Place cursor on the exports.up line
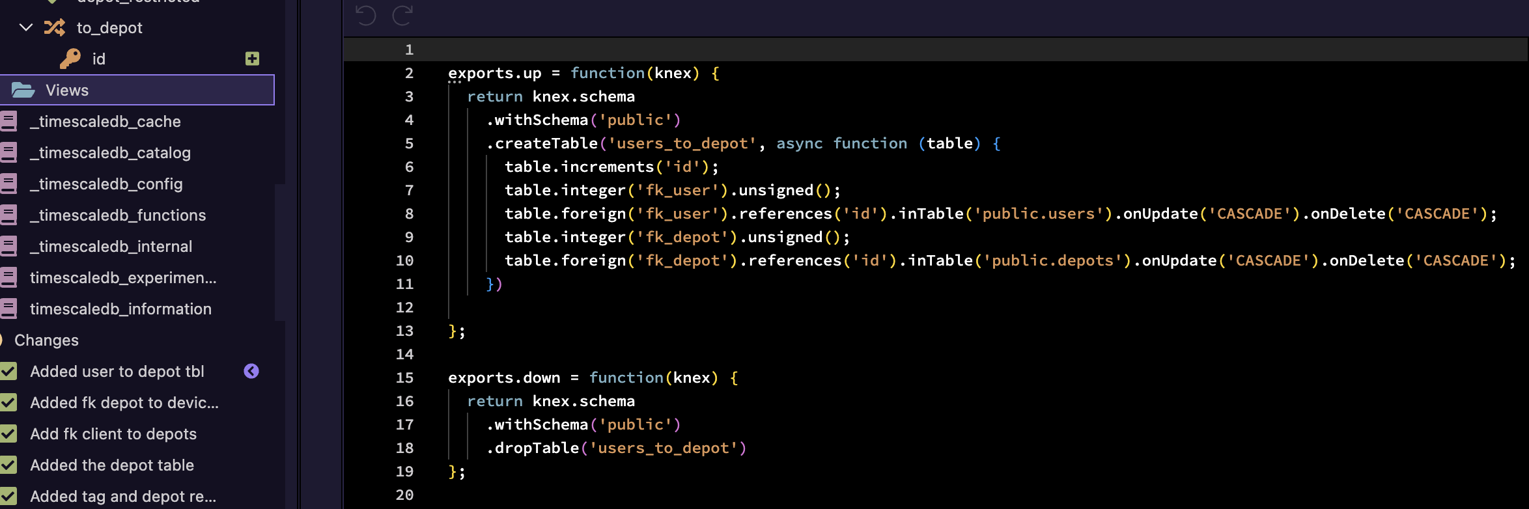This screenshot has height=509, width=1529. pos(584,73)
